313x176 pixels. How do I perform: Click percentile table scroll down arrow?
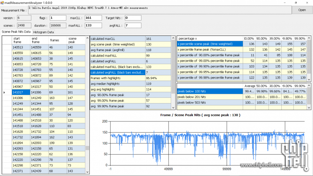point(309,80)
